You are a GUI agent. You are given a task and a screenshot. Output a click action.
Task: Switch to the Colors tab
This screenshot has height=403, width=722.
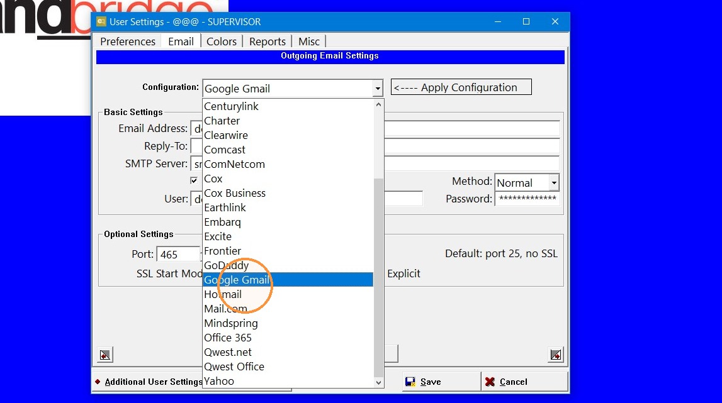(x=222, y=41)
